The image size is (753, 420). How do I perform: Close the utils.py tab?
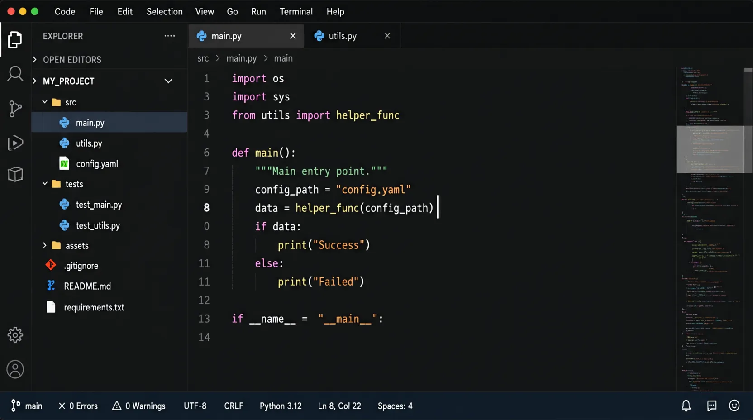click(387, 36)
